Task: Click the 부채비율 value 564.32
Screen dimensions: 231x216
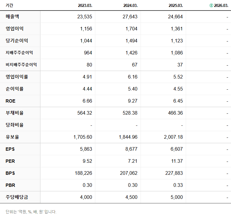Action: coord(85,113)
